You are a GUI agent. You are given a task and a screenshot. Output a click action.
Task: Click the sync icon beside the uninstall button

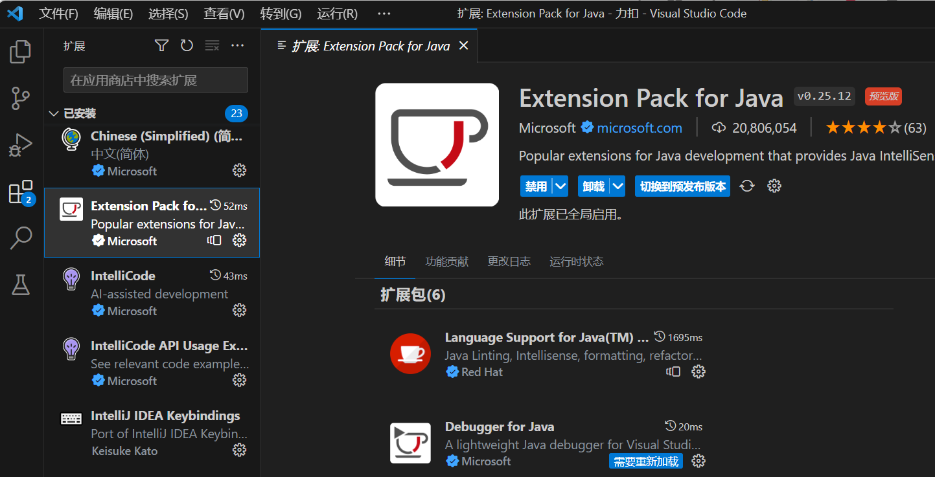click(x=748, y=186)
